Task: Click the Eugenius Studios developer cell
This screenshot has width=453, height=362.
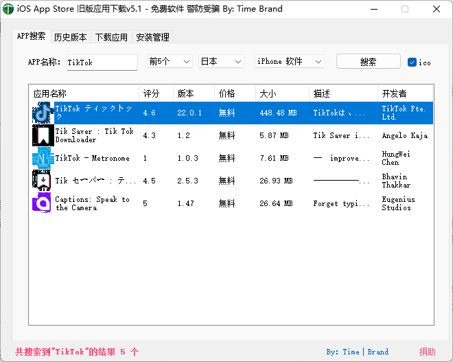Action: tap(398, 203)
